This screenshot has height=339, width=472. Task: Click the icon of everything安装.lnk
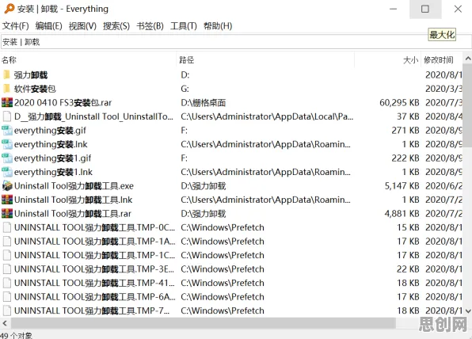(7, 144)
